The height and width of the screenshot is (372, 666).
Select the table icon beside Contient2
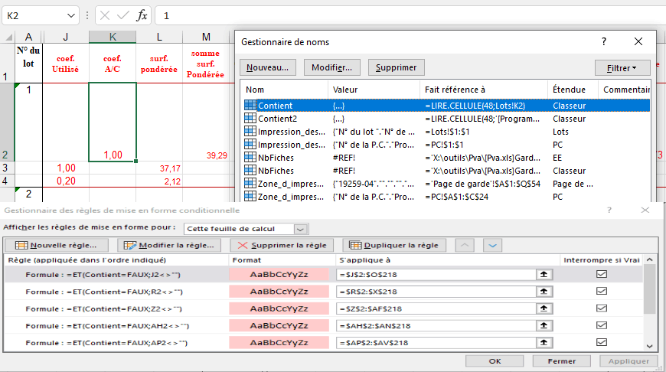[x=250, y=118]
